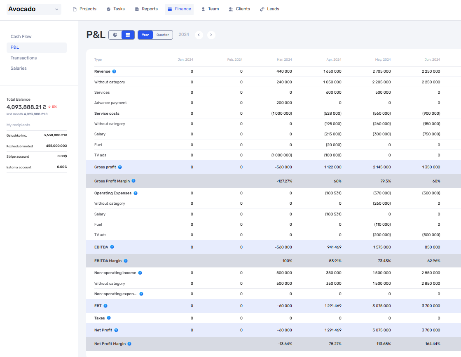Click the Team person icon
461x357 pixels.
(x=203, y=9)
